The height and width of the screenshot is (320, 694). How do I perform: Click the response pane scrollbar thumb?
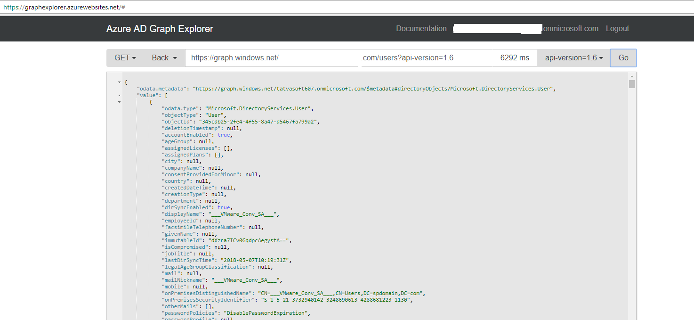632,84
